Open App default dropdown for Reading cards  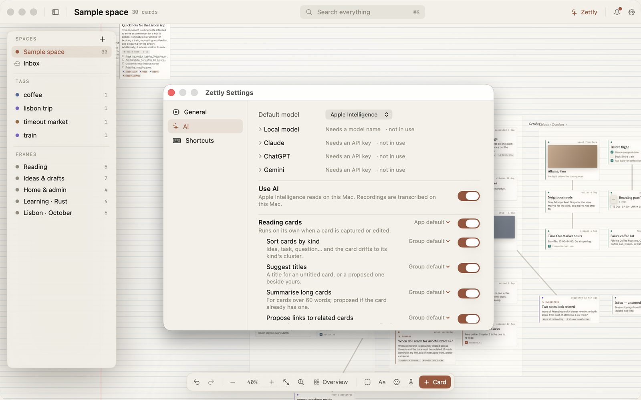pyautogui.click(x=432, y=222)
